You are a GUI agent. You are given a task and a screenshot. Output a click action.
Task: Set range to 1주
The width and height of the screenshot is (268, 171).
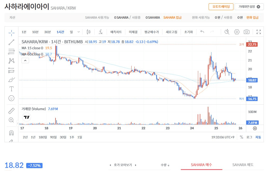(72, 137)
